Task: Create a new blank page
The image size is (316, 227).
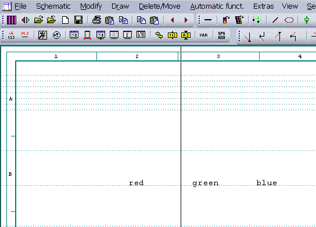Action: pos(65,20)
